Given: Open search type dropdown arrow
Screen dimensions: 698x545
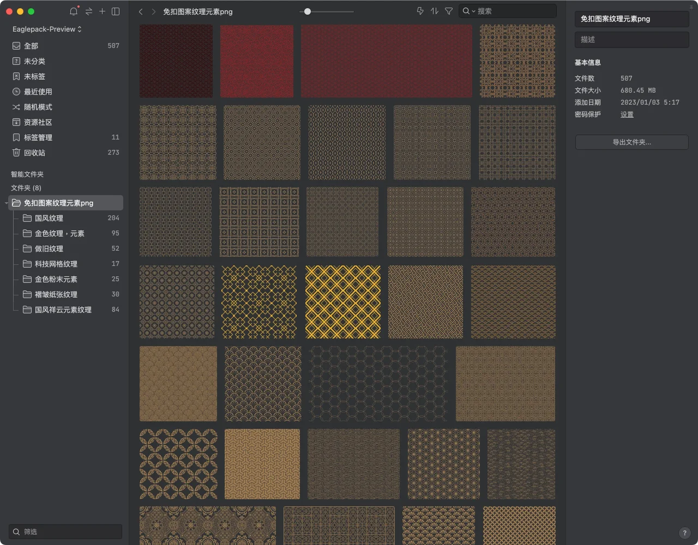Looking at the screenshot, I should [473, 11].
